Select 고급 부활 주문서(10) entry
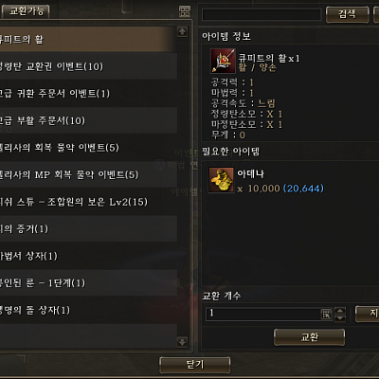 pos(88,120)
